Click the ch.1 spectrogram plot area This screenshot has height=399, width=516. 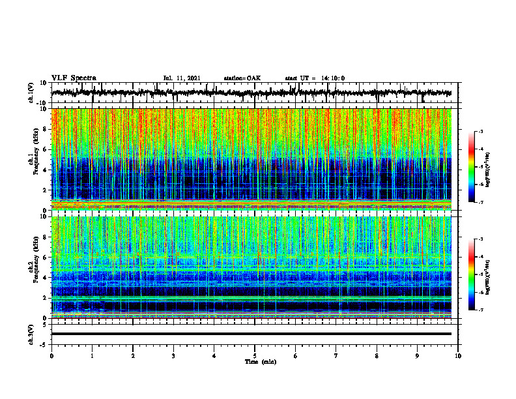(251, 159)
